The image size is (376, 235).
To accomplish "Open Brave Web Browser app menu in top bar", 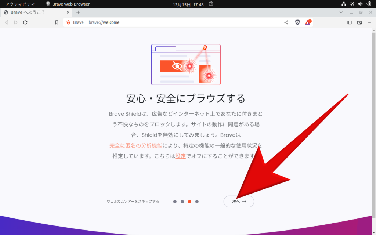I will coord(68,4).
